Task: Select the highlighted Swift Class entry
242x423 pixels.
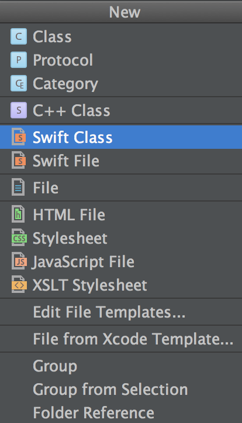Action: 121,137
